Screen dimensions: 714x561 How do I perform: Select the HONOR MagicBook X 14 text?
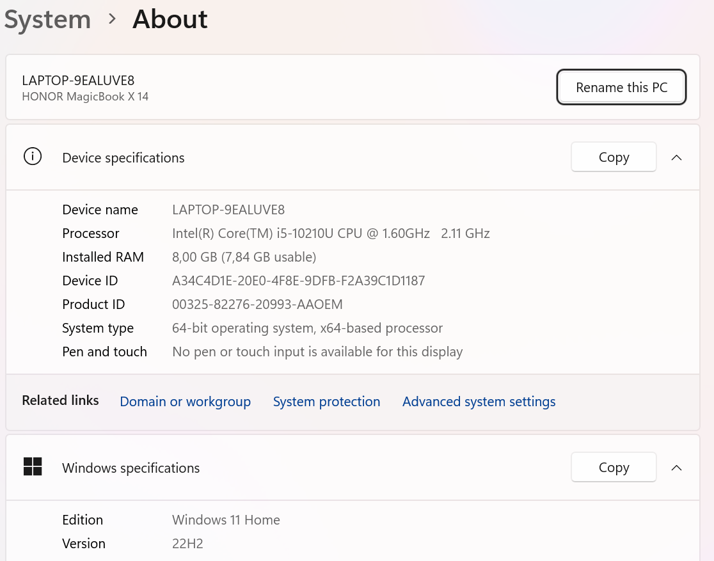(85, 97)
